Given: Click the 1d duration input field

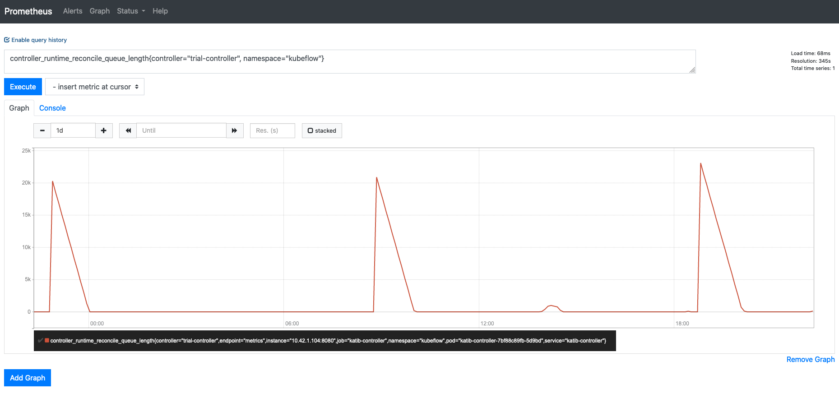Looking at the screenshot, I should point(73,130).
